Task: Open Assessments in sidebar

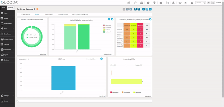Action: [x=7, y=24]
